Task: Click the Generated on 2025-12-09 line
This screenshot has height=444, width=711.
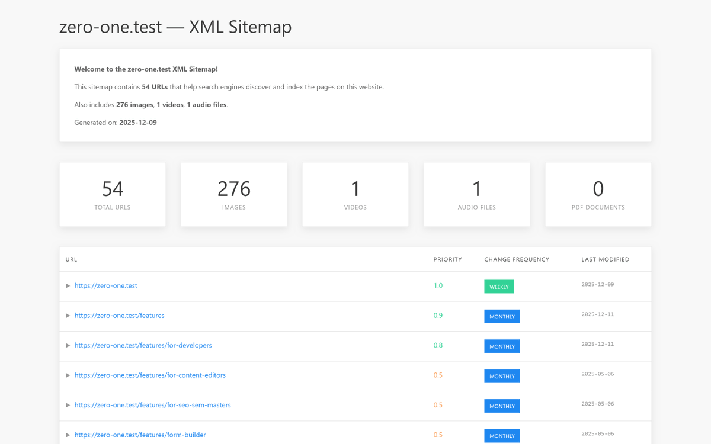Action: [116, 123]
